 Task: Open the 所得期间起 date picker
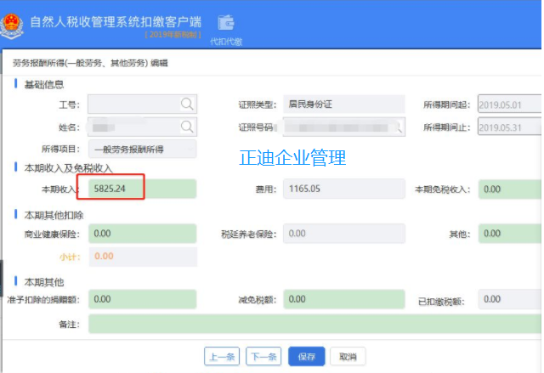point(509,105)
